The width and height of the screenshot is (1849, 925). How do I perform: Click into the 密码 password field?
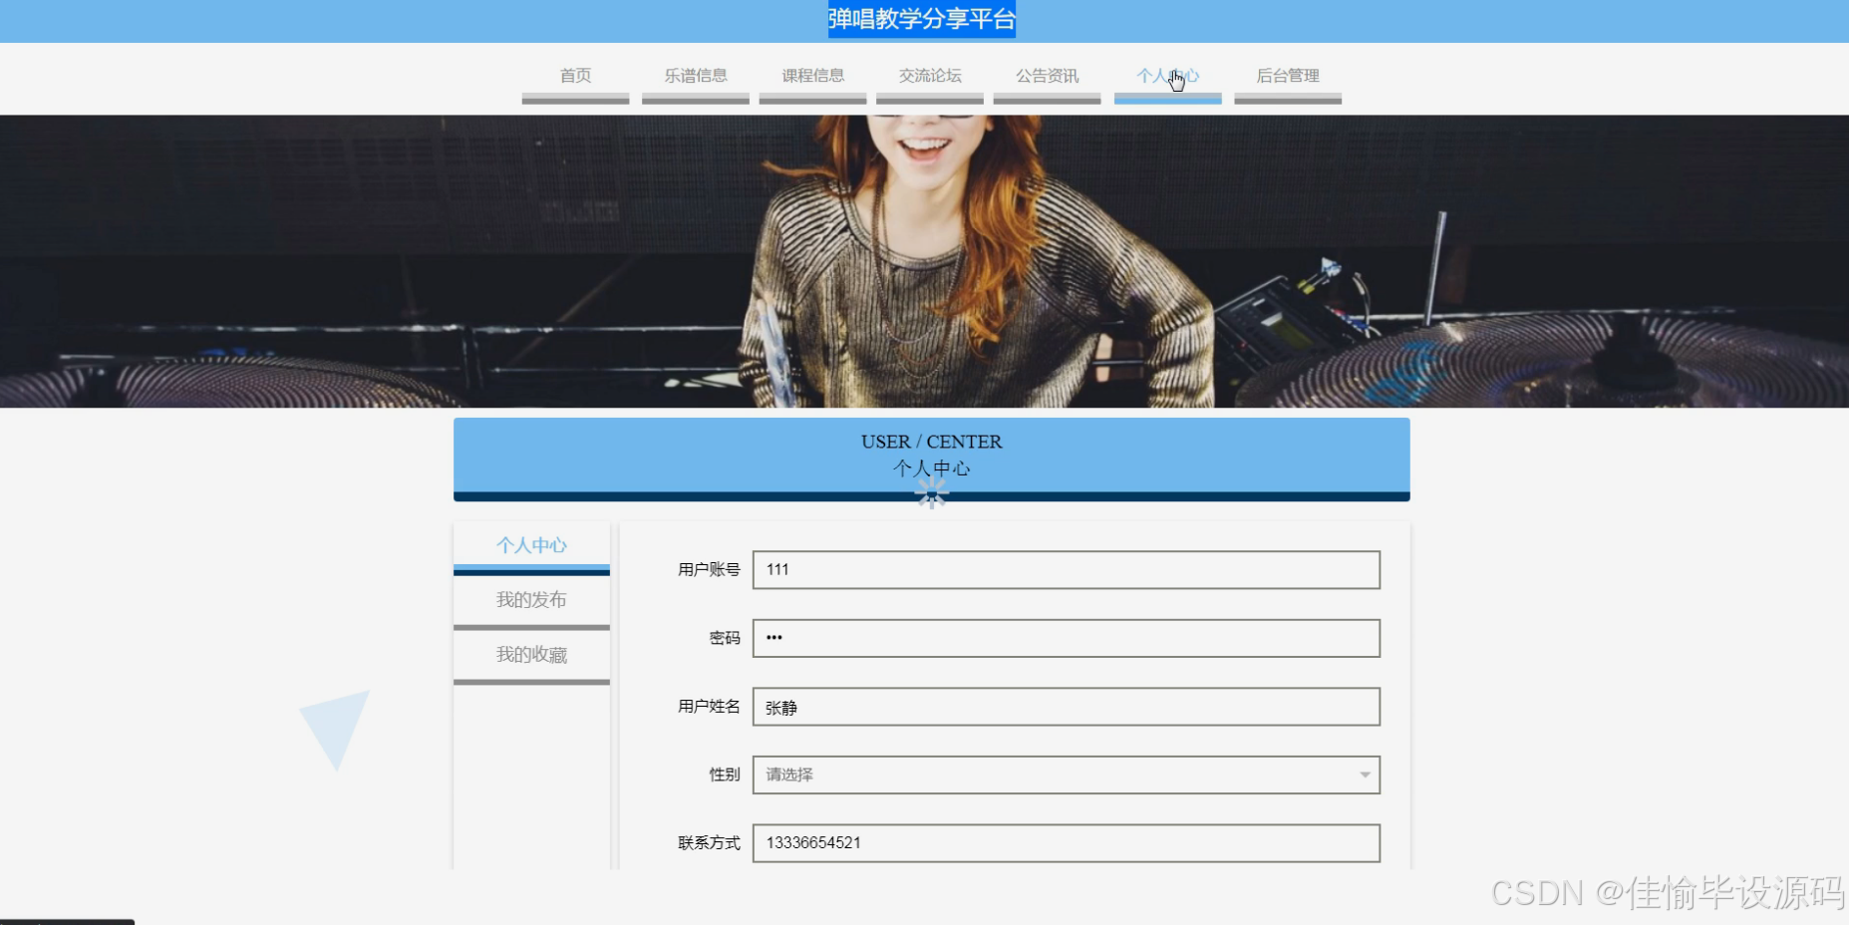tap(1066, 638)
